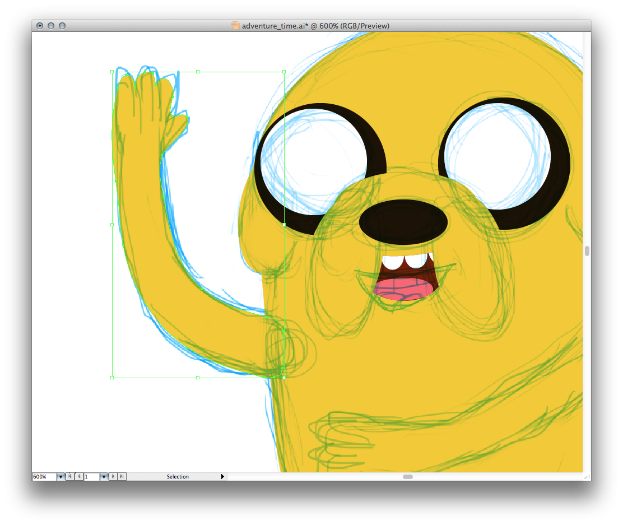623x525 pixels.
Task: Click the left-middle bounding box handle
Action: [112, 225]
